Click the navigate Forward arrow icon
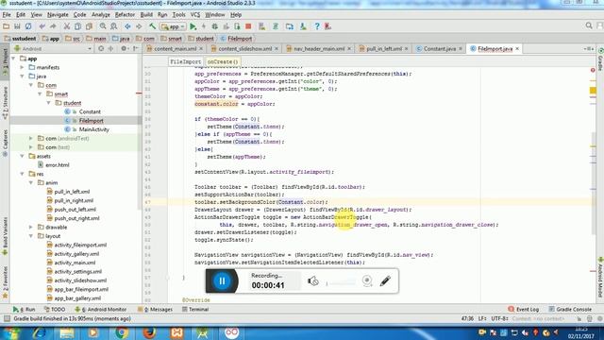Image resolution: width=604 pixels, height=340 pixels. point(139,26)
